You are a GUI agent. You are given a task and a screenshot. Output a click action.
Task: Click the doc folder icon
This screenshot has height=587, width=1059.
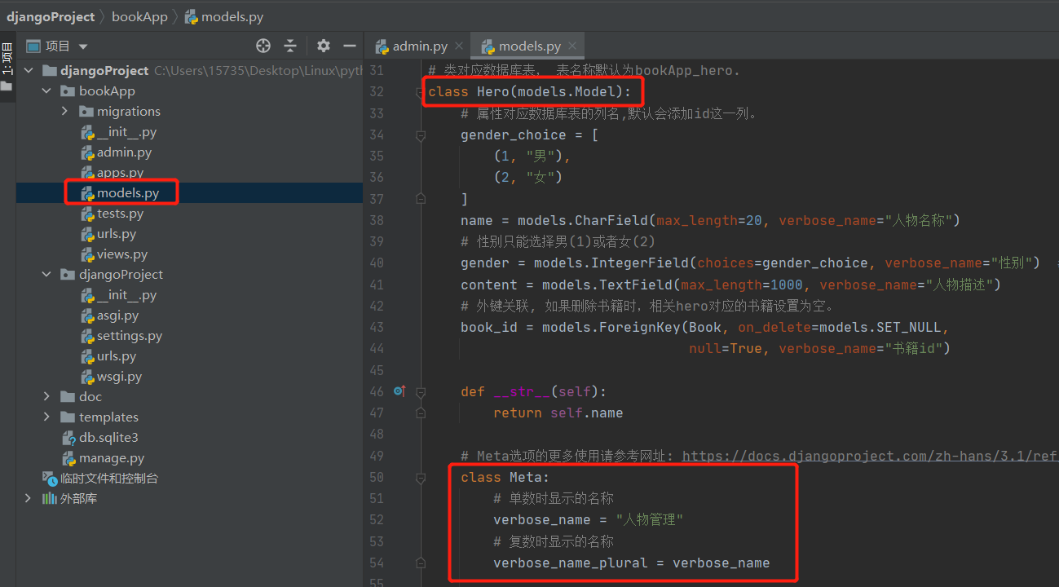pyautogui.click(x=68, y=397)
